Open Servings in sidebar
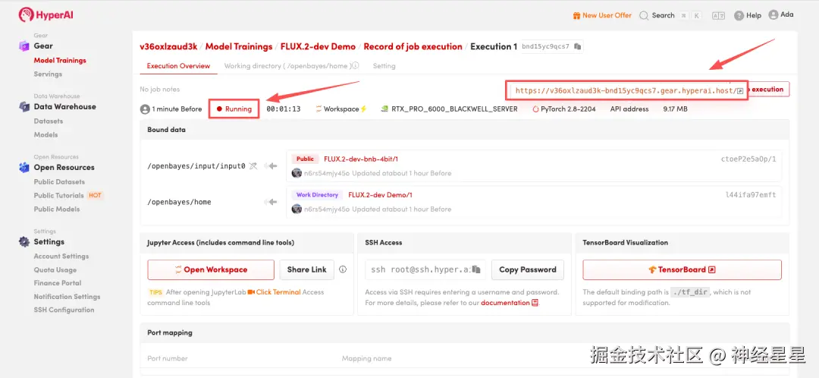 [x=48, y=74]
